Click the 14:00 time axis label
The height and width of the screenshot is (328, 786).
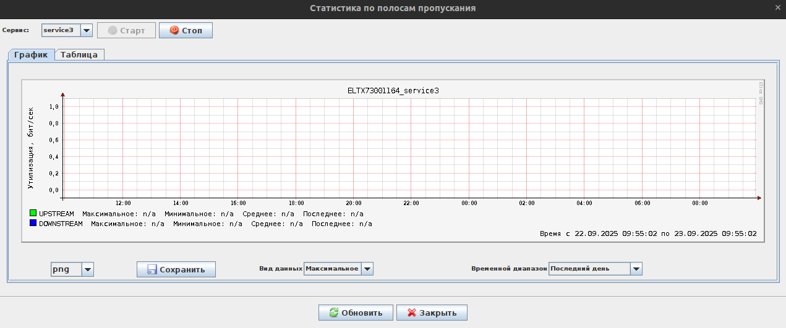pos(181,203)
